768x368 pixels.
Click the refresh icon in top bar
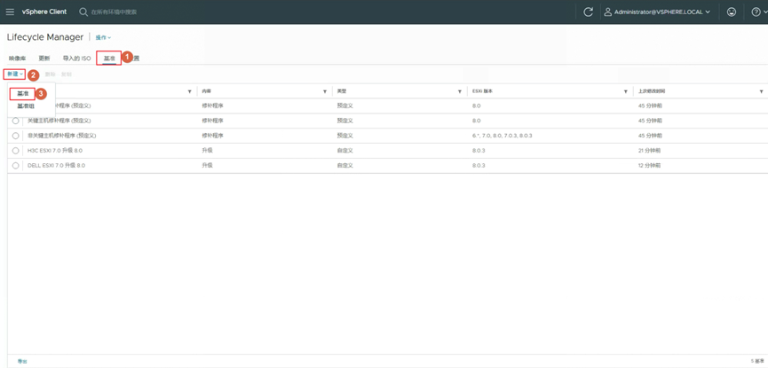[x=589, y=12]
